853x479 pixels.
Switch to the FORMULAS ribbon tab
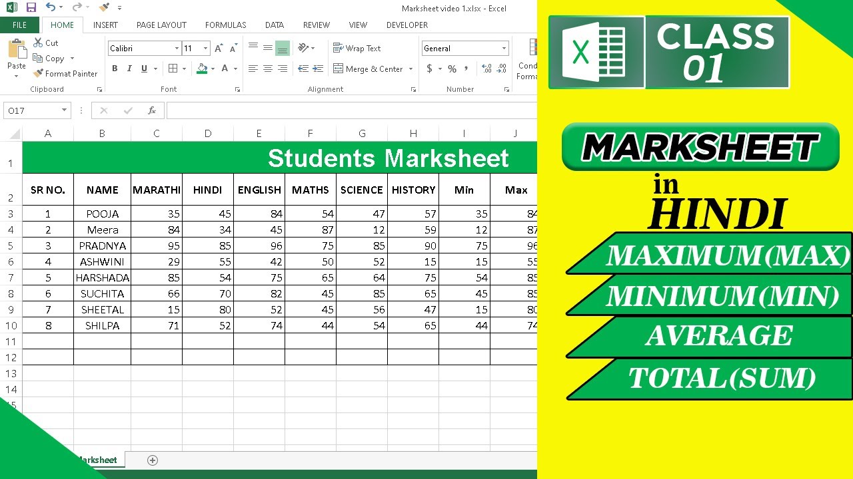tap(225, 25)
